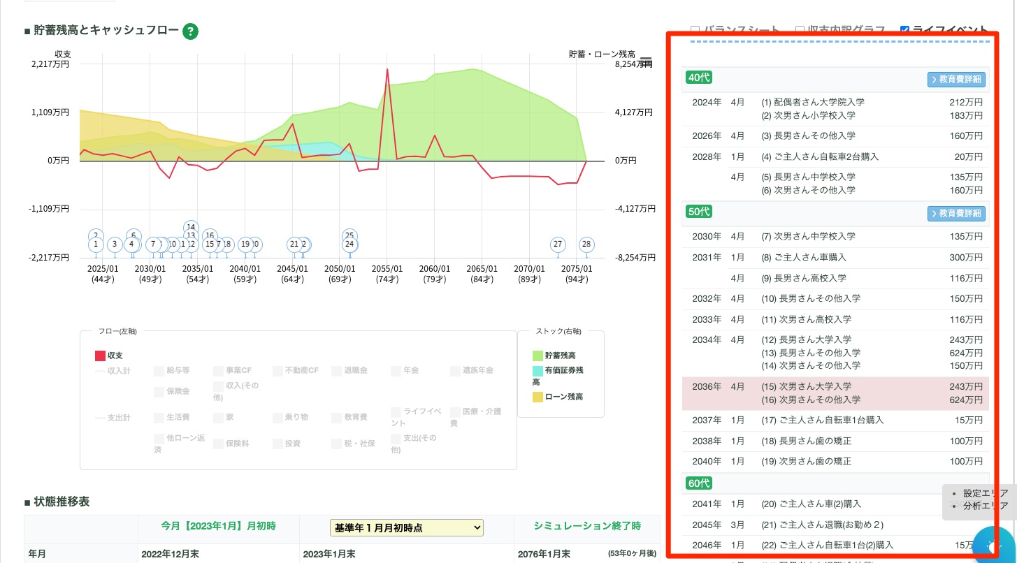Viewport: 1017px width, 563px height.
Task: Toggle the green 貯蓄残高 legend swatch
Action: (x=538, y=356)
